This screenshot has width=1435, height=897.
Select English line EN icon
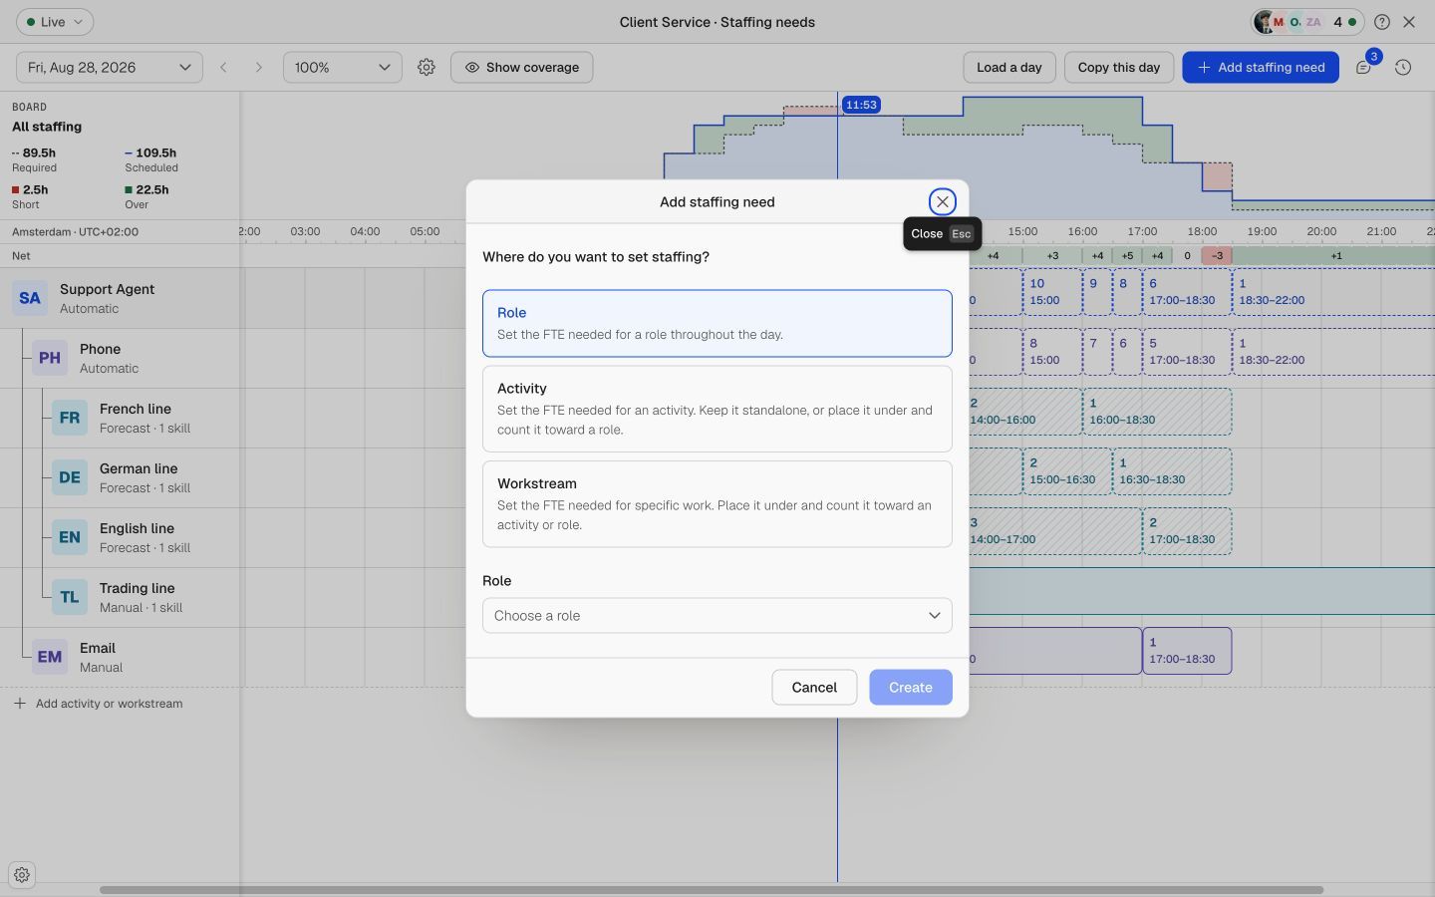point(70,536)
